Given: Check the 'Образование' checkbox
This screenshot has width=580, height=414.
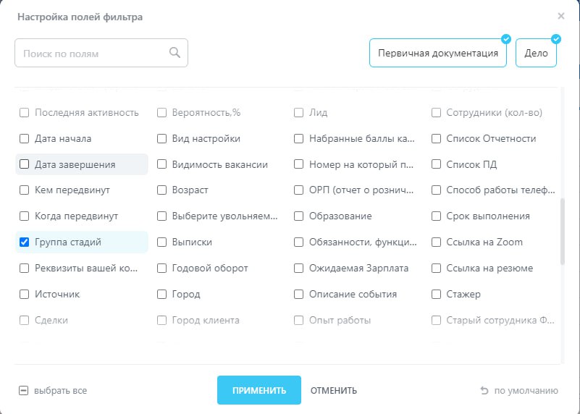Looking at the screenshot, I should 298,216.
